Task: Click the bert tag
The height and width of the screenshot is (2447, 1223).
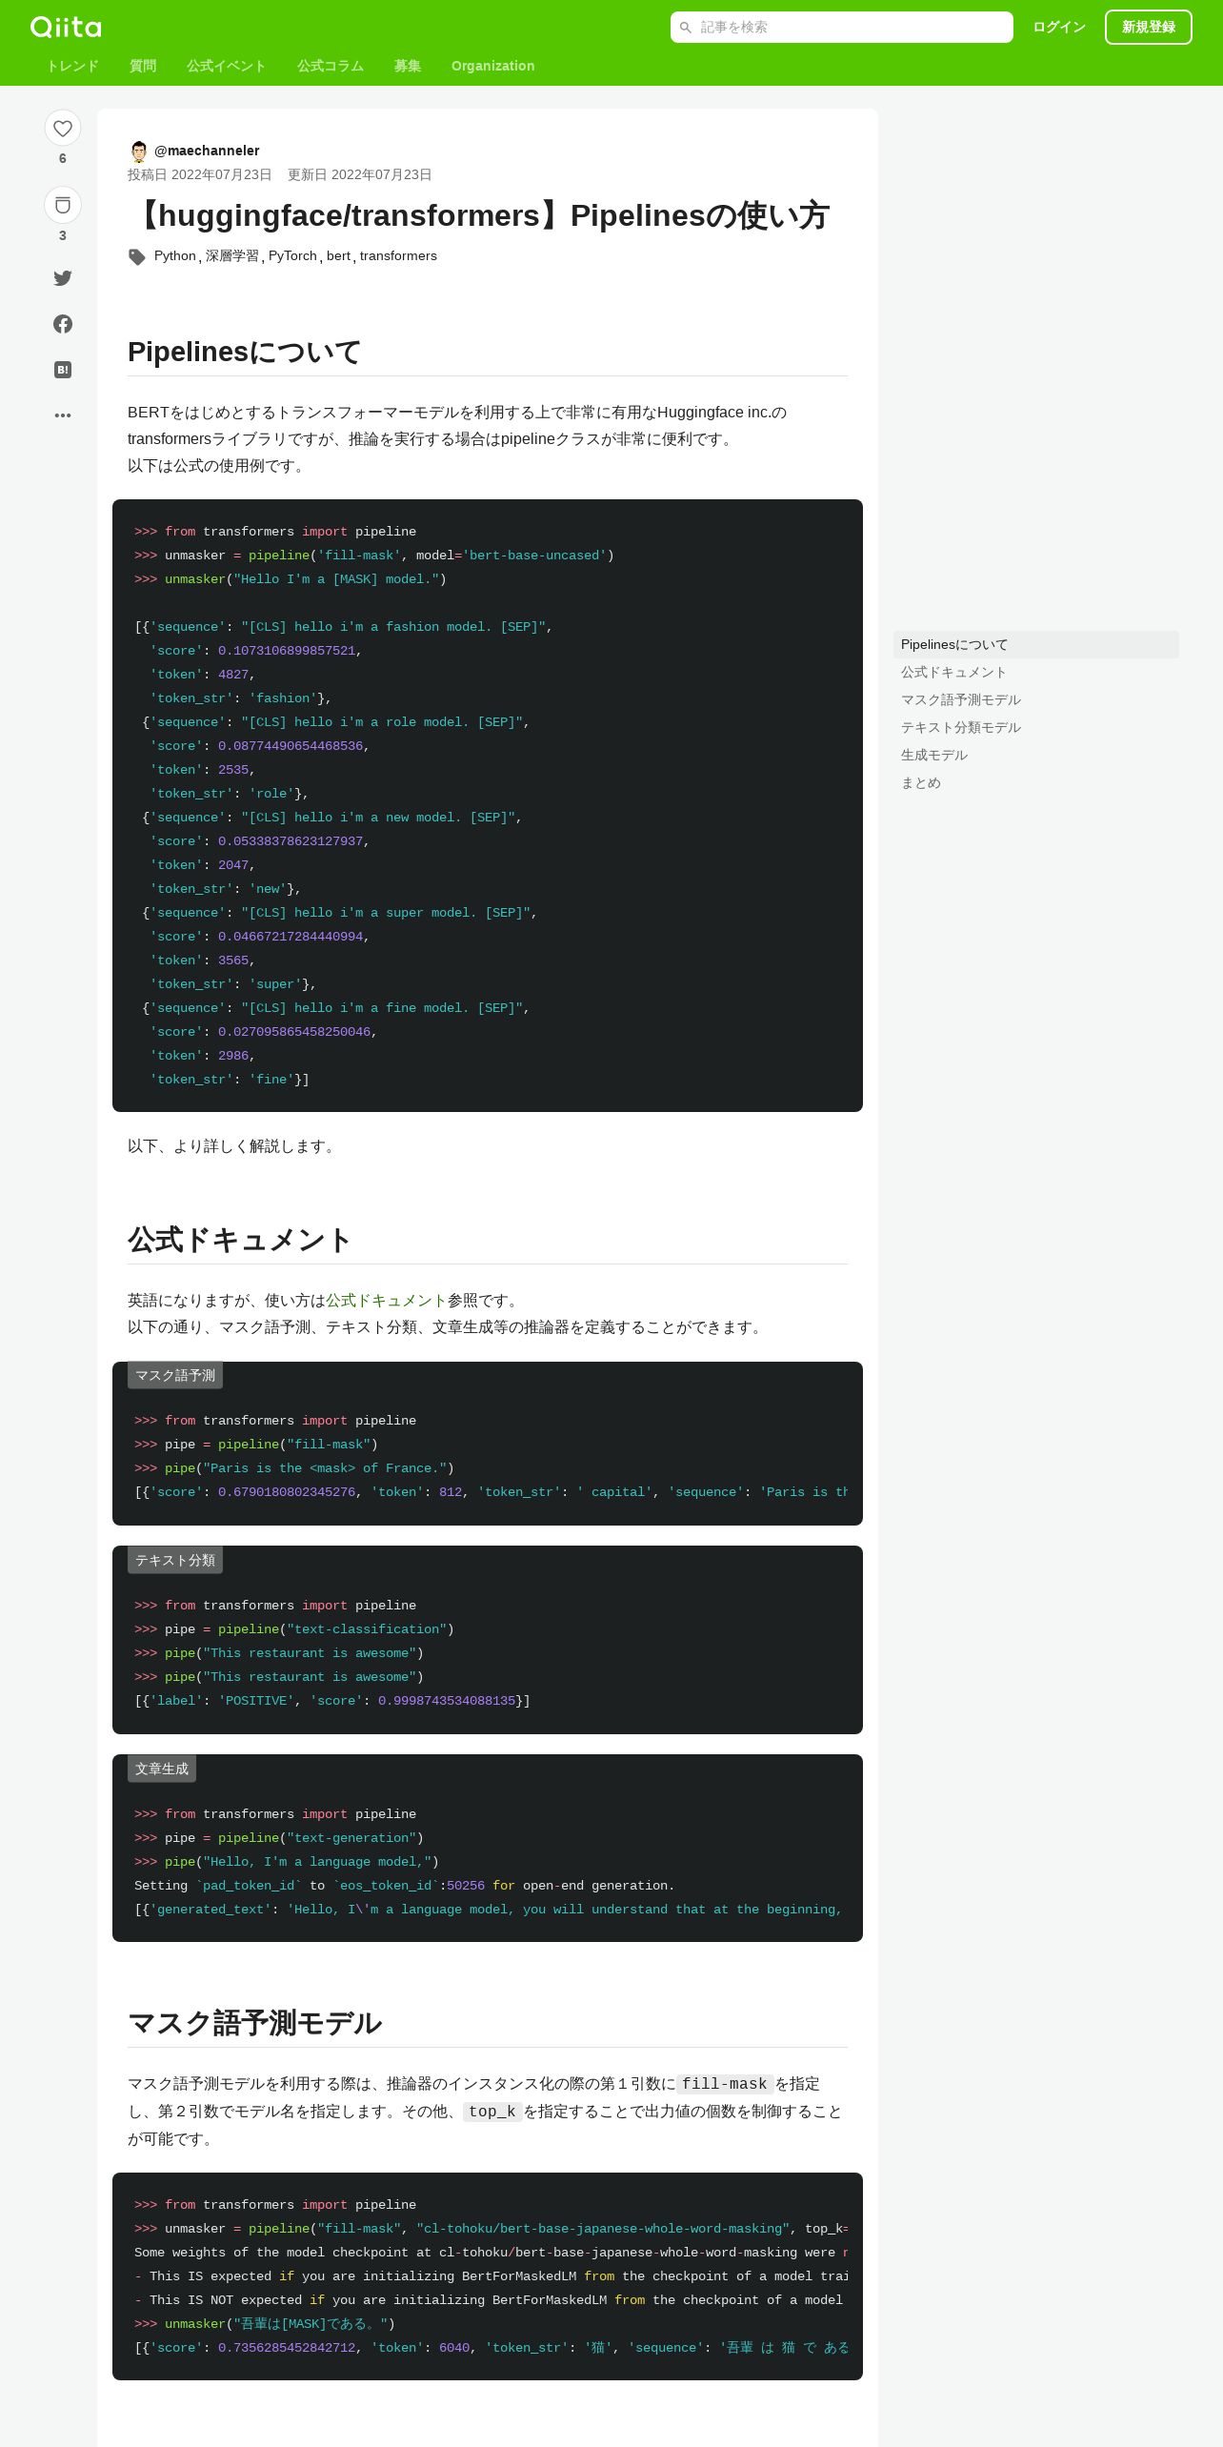Action: tap(338, 256)
